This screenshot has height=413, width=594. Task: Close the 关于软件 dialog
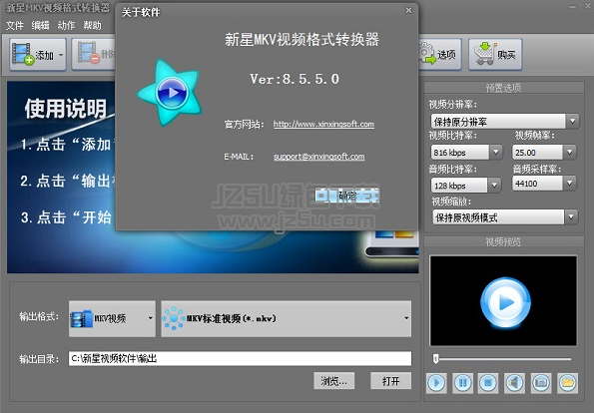point(408,11)
